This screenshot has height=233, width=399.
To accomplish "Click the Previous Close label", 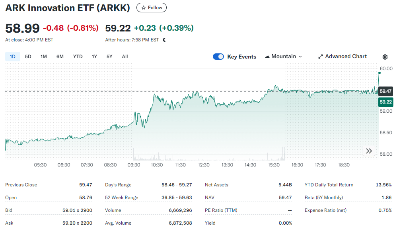I will (x=21, y=185).
